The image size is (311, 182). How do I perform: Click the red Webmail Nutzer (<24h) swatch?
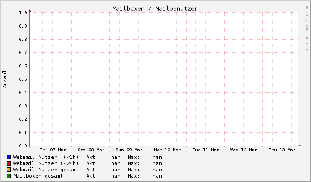[9, 163]
